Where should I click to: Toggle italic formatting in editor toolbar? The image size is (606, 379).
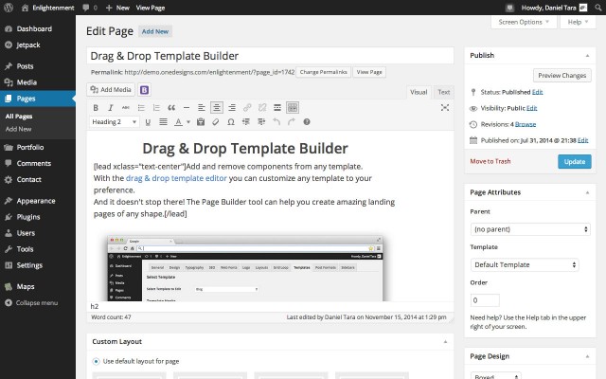(111, 108)
